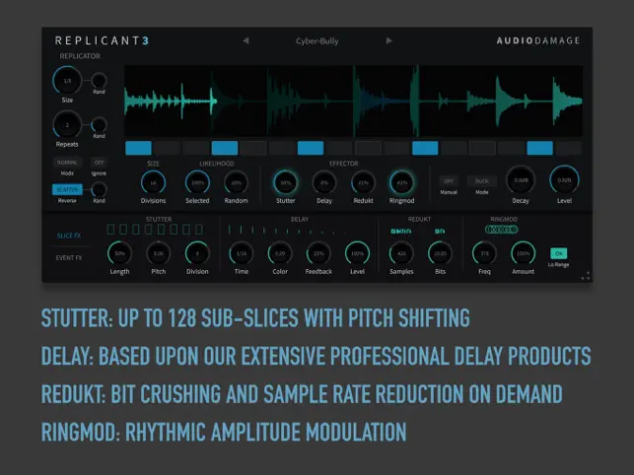Click the AUDIODAMAGE logo
The width and height of the screenshot is (634, 475).
tap(538, 40)
